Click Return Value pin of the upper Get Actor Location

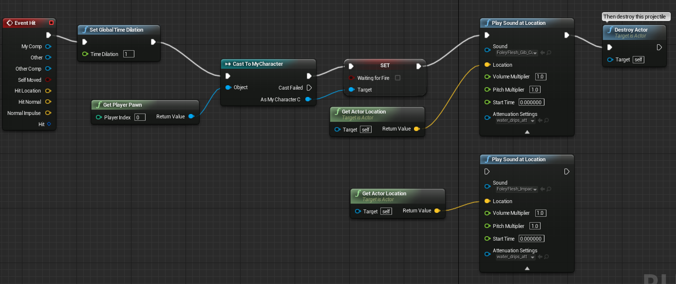pos(416,129)
